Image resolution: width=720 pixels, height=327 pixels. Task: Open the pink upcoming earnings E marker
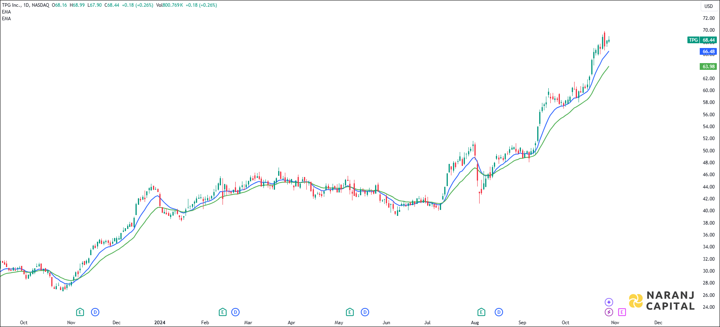(622, 312)
